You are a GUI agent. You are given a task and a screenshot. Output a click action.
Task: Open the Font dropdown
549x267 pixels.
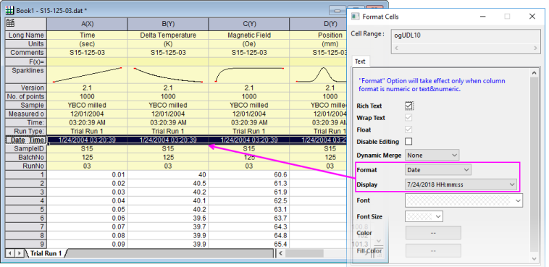coord(464,200)
